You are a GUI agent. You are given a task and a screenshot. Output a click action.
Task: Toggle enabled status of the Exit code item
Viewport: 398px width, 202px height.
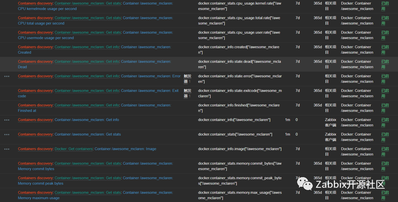pos(385,93)
